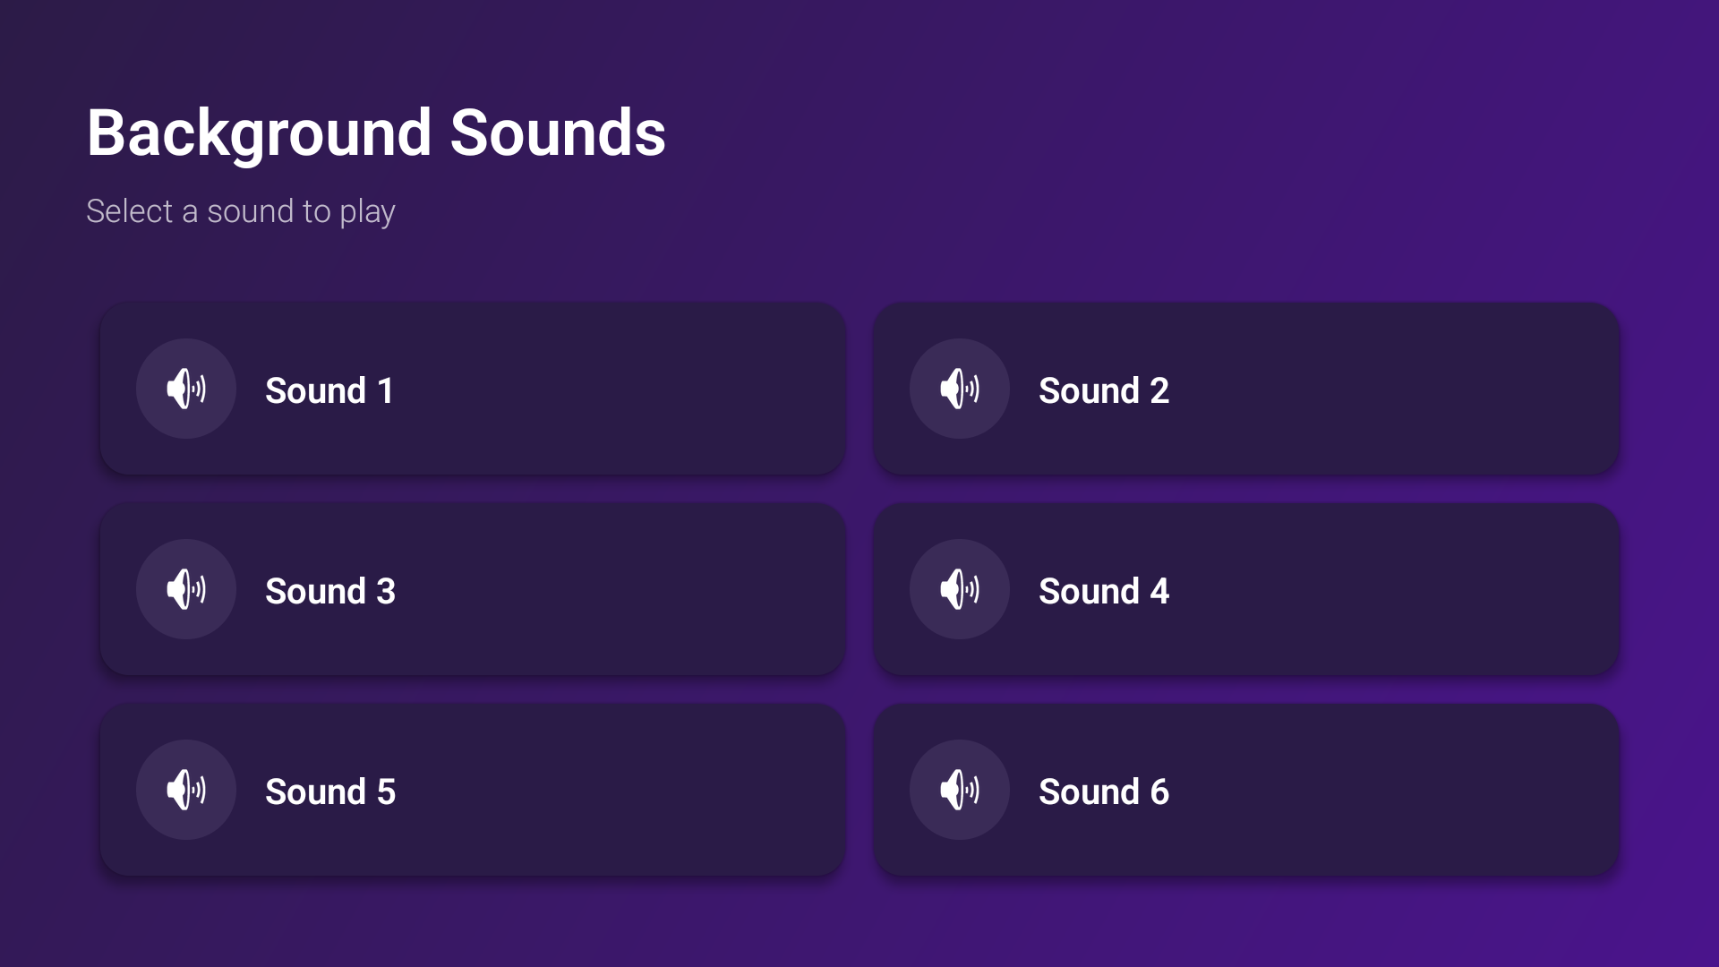The width and height of the screenshot is (1719, 967).
Task: Hit the speaker icon next to Sound 4
Action: (960, 589)
